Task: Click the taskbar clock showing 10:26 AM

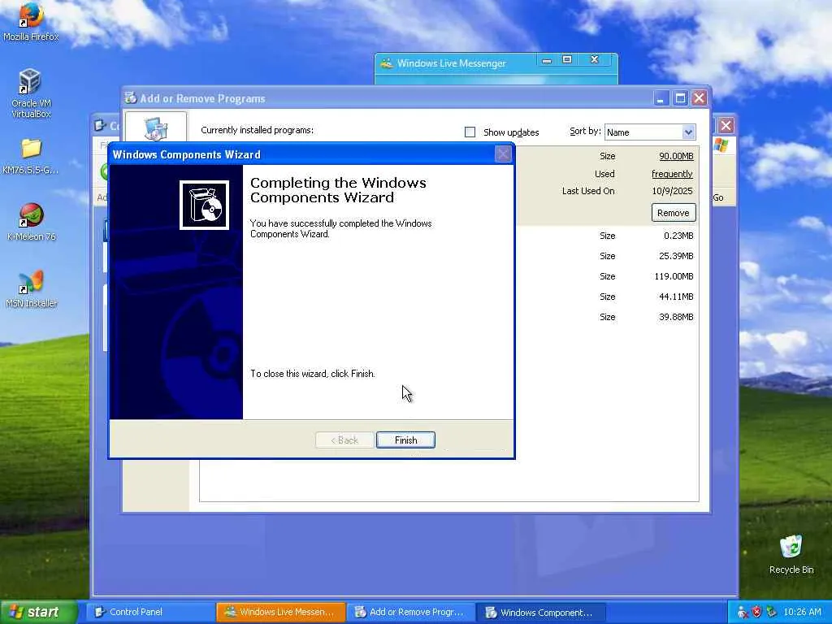Action: pos(802,612)
